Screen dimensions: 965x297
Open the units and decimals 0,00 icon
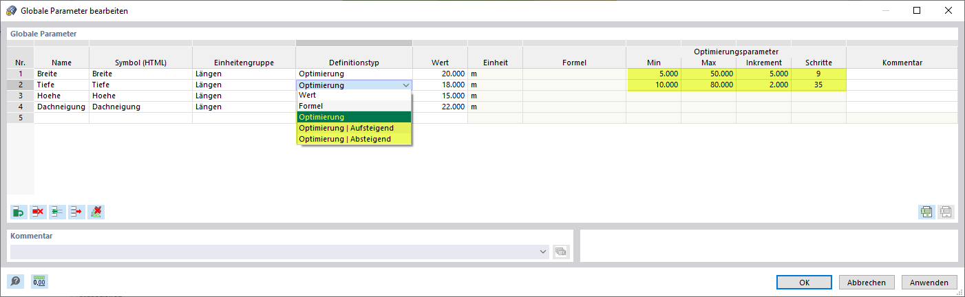click(39, 281)
